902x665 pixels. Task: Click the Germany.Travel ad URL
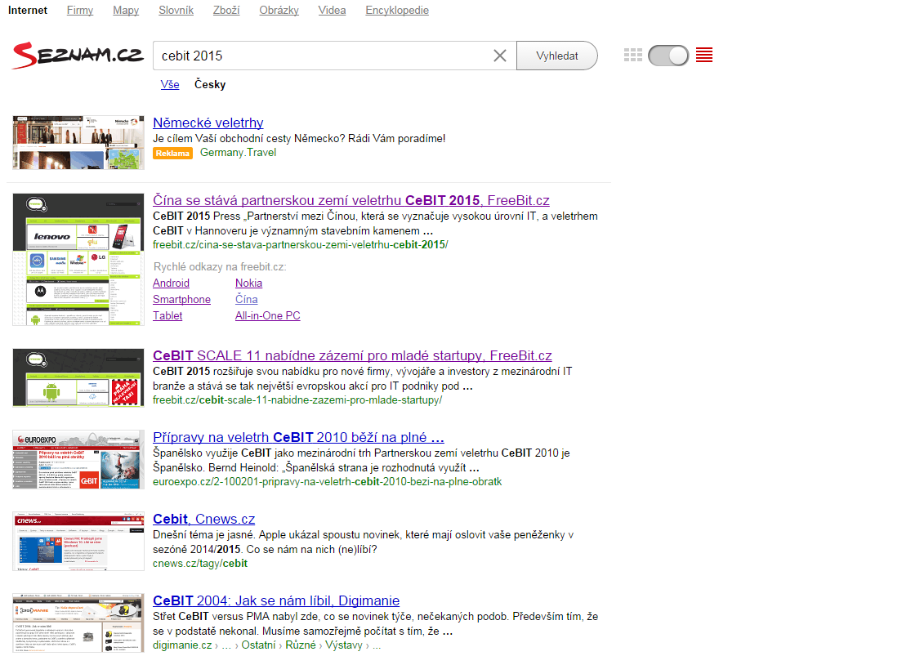238,153
